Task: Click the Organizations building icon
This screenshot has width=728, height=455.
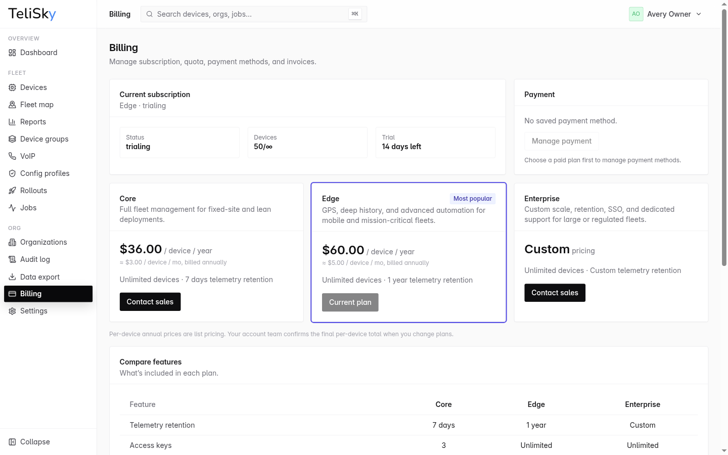Action: point(12,242)
